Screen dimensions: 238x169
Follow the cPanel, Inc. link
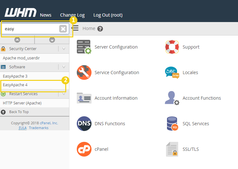click(49, 123)
